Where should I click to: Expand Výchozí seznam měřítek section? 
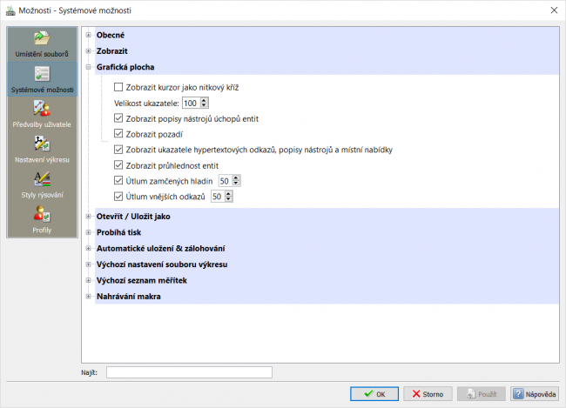(89, 280)
